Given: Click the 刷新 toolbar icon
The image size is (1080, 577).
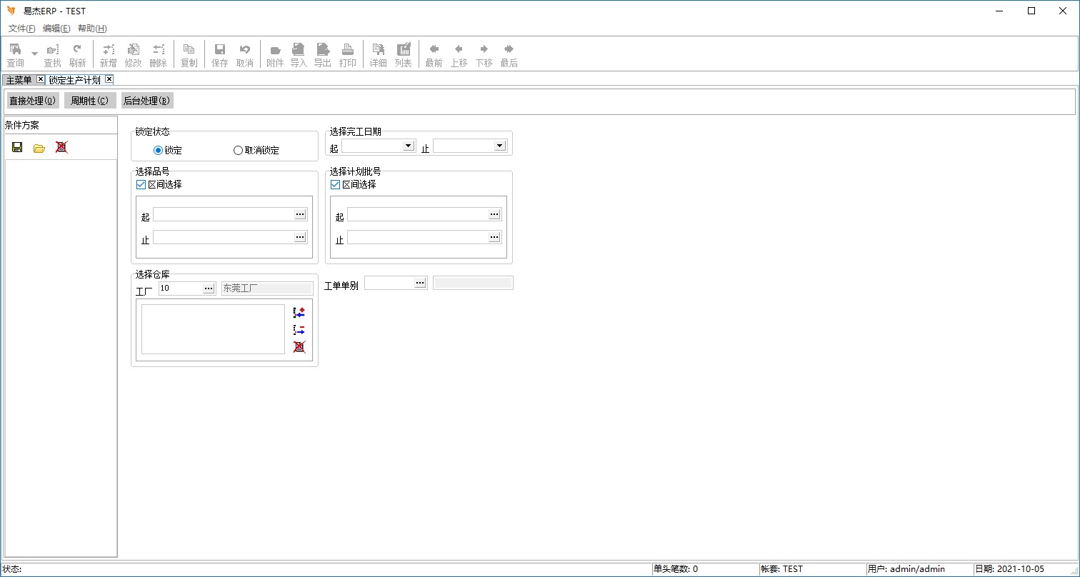Looking at the screenshot, I should pos(77,54).
